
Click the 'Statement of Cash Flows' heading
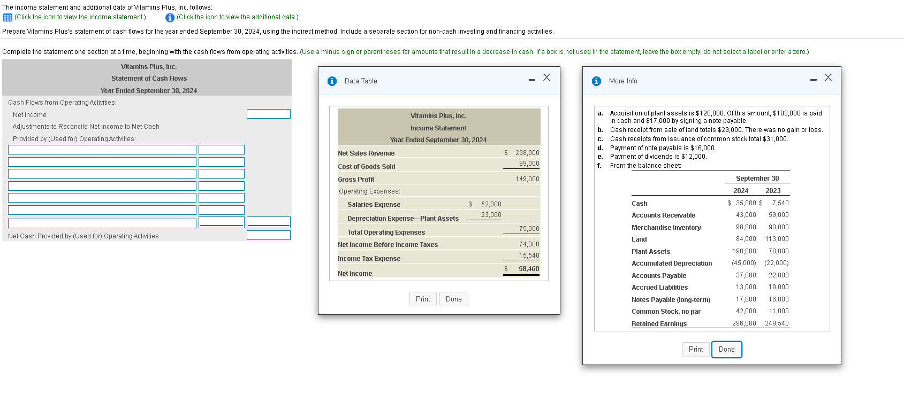click(x=149, y=79)
